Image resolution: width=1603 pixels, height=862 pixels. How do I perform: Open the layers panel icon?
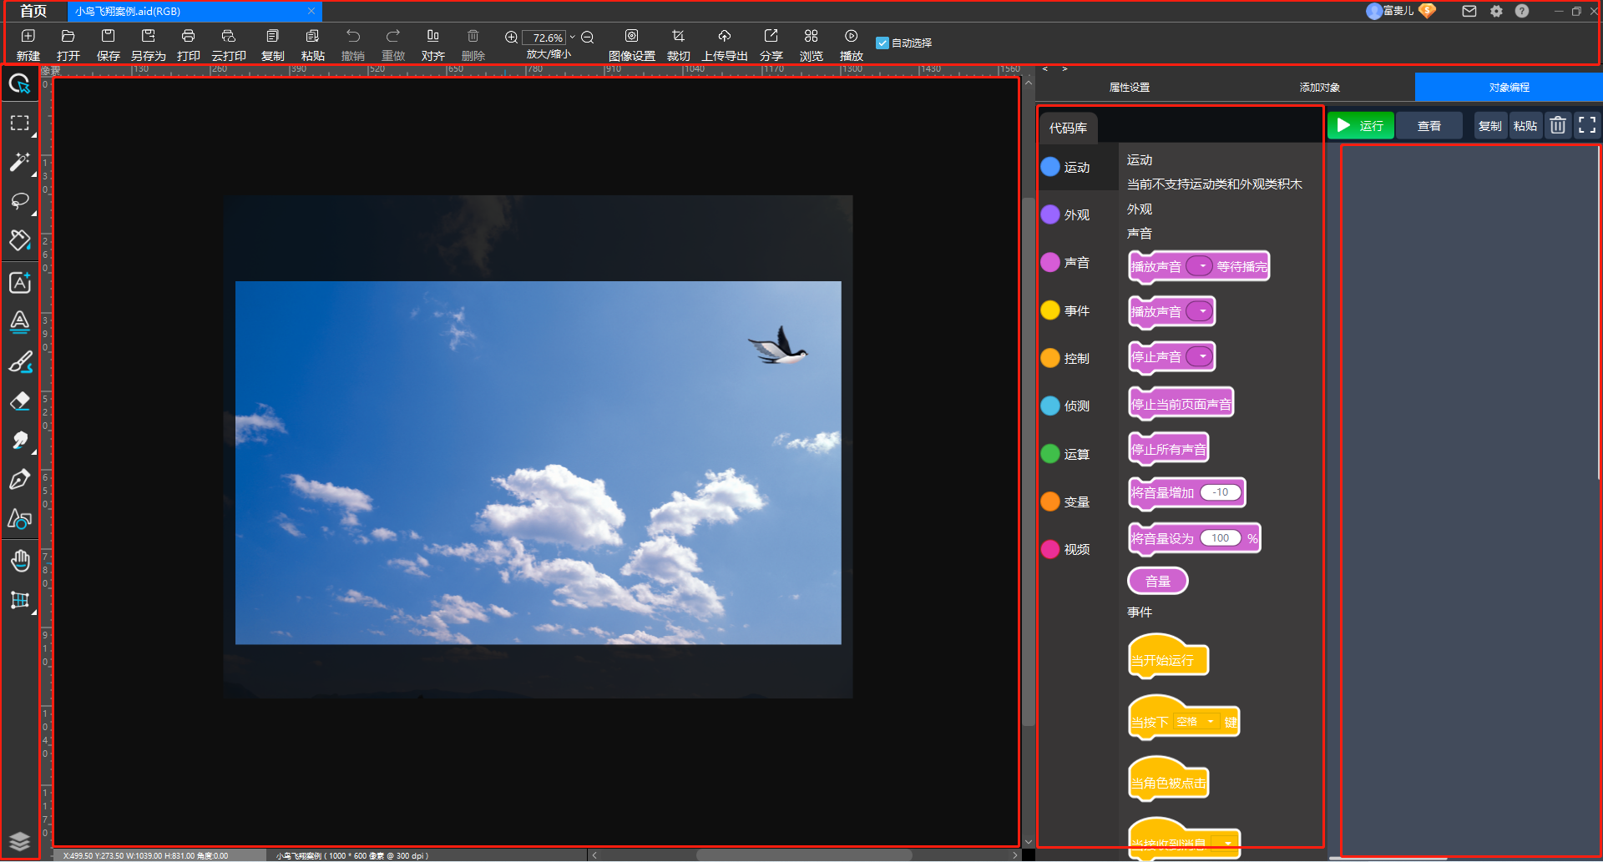coord(20,840)
